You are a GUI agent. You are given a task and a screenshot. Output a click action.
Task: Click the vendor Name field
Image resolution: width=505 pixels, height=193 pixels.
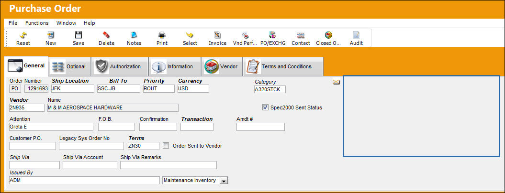point(112,108)
